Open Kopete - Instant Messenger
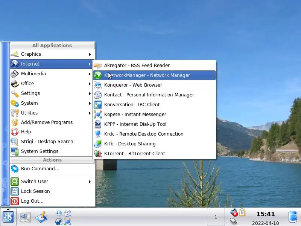Screen dimensions: 301x226 pos(154,115)
